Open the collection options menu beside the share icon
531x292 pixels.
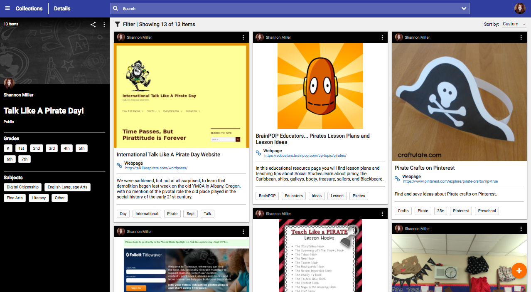click(x=104, y=24)
